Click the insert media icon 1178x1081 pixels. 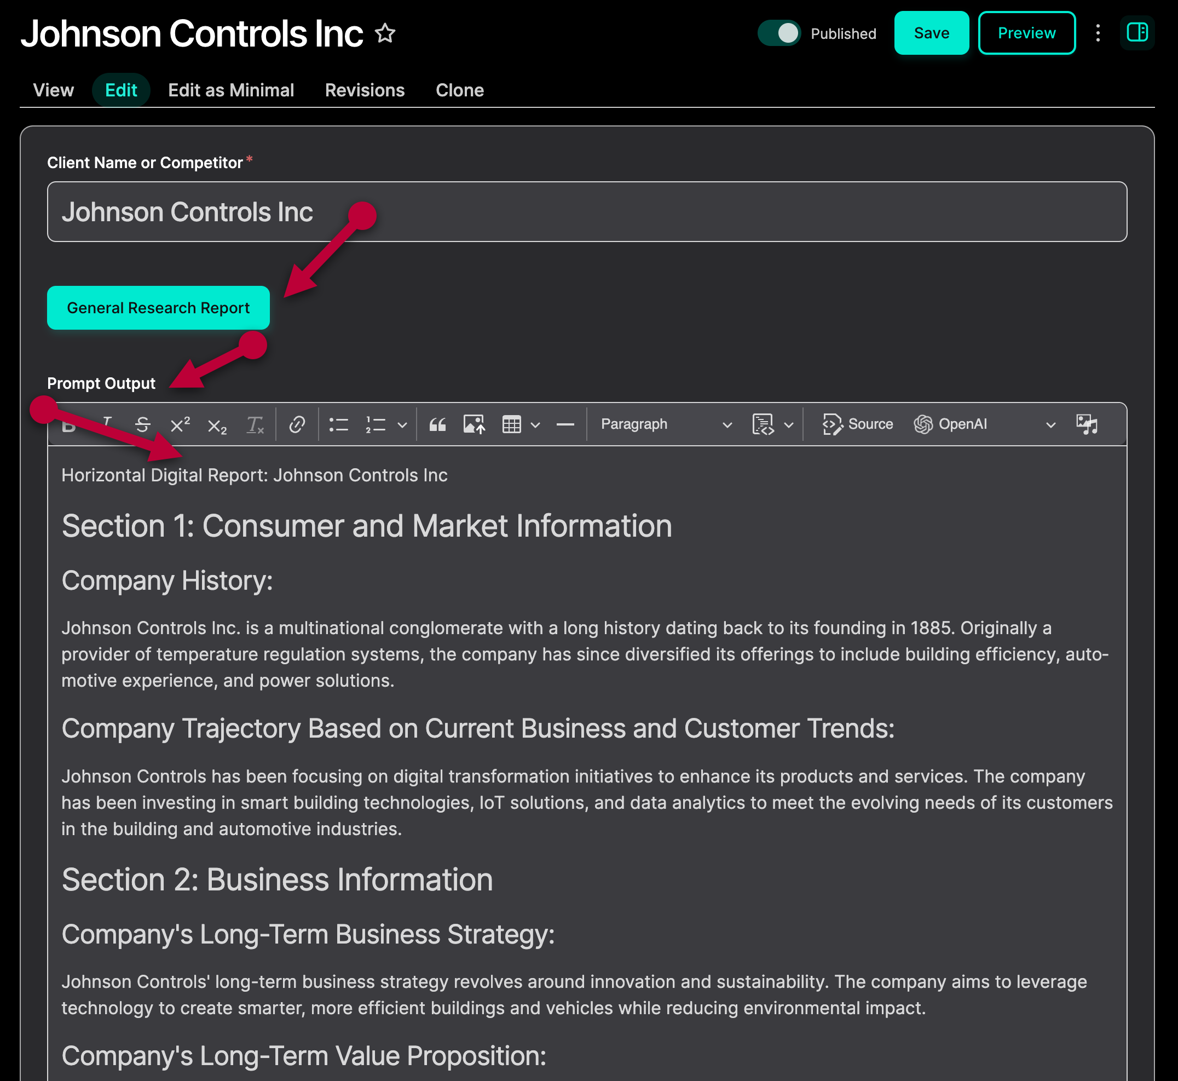[x=1087, y=424]
